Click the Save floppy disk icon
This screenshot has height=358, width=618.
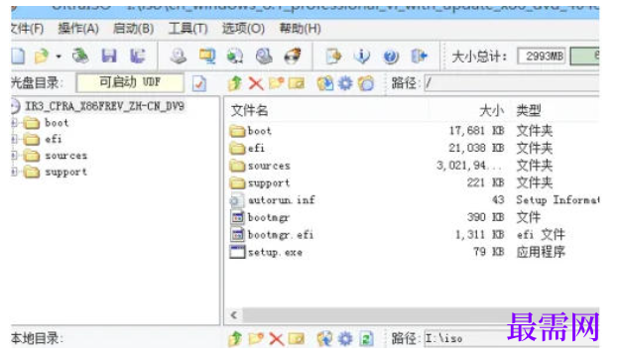point(109,56)
